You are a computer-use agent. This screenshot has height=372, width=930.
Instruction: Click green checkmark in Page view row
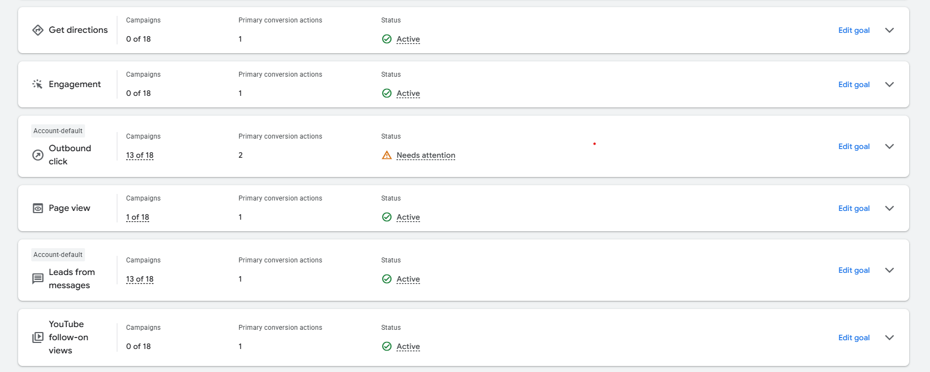(387, 217)
